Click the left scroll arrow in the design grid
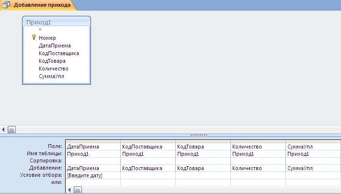Image resolution: width=341 pixels, height=194 pixels. pos(69,190)
